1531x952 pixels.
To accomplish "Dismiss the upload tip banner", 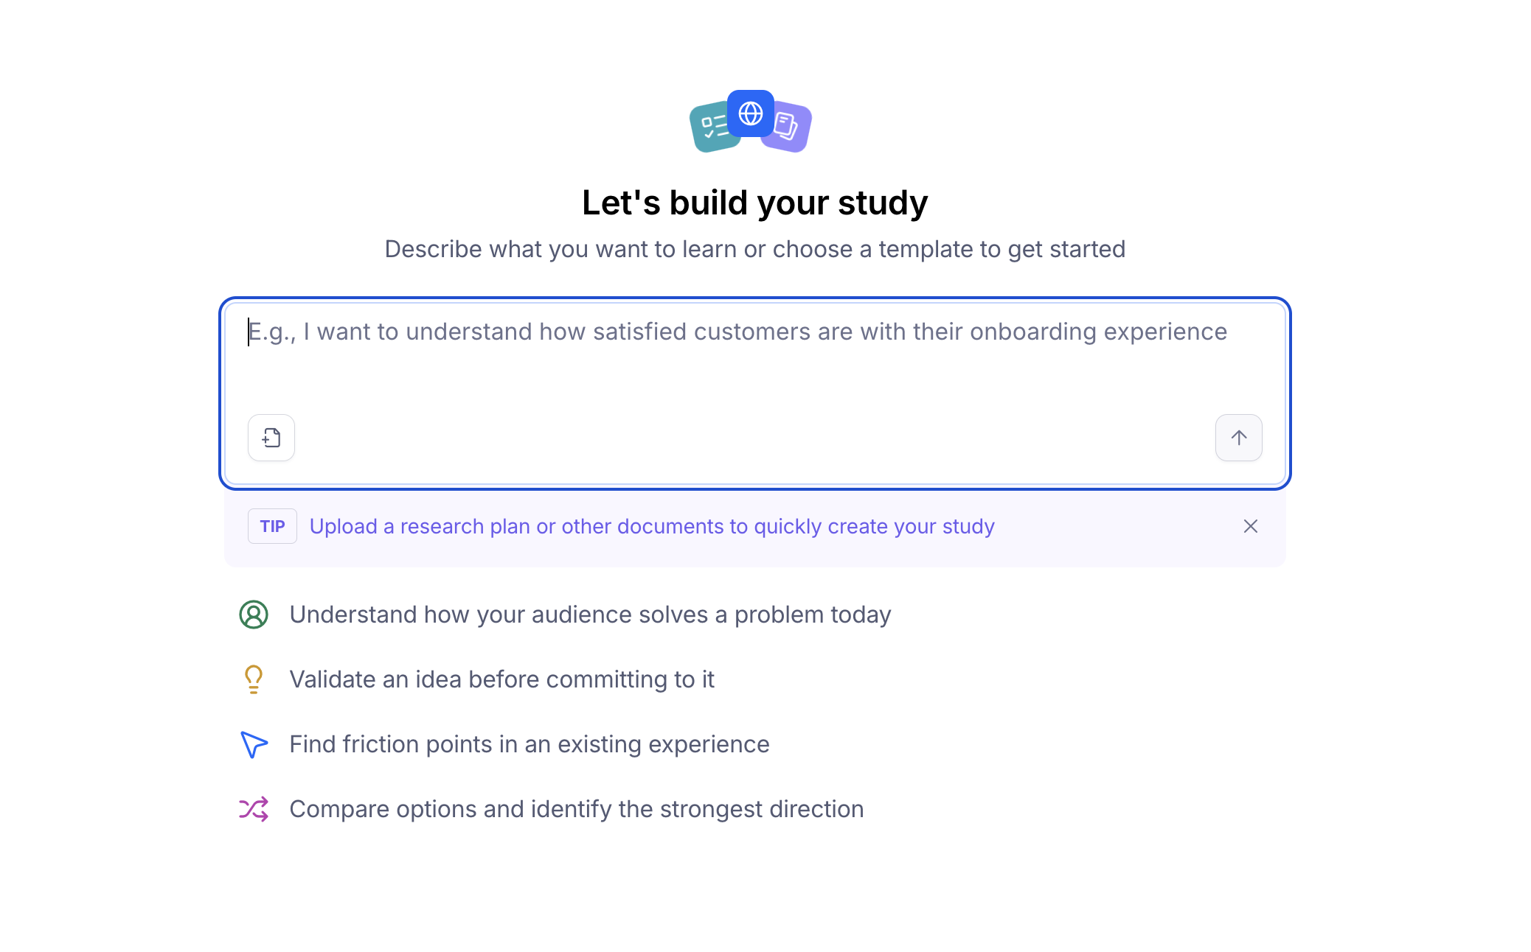I will (1251, 526).
